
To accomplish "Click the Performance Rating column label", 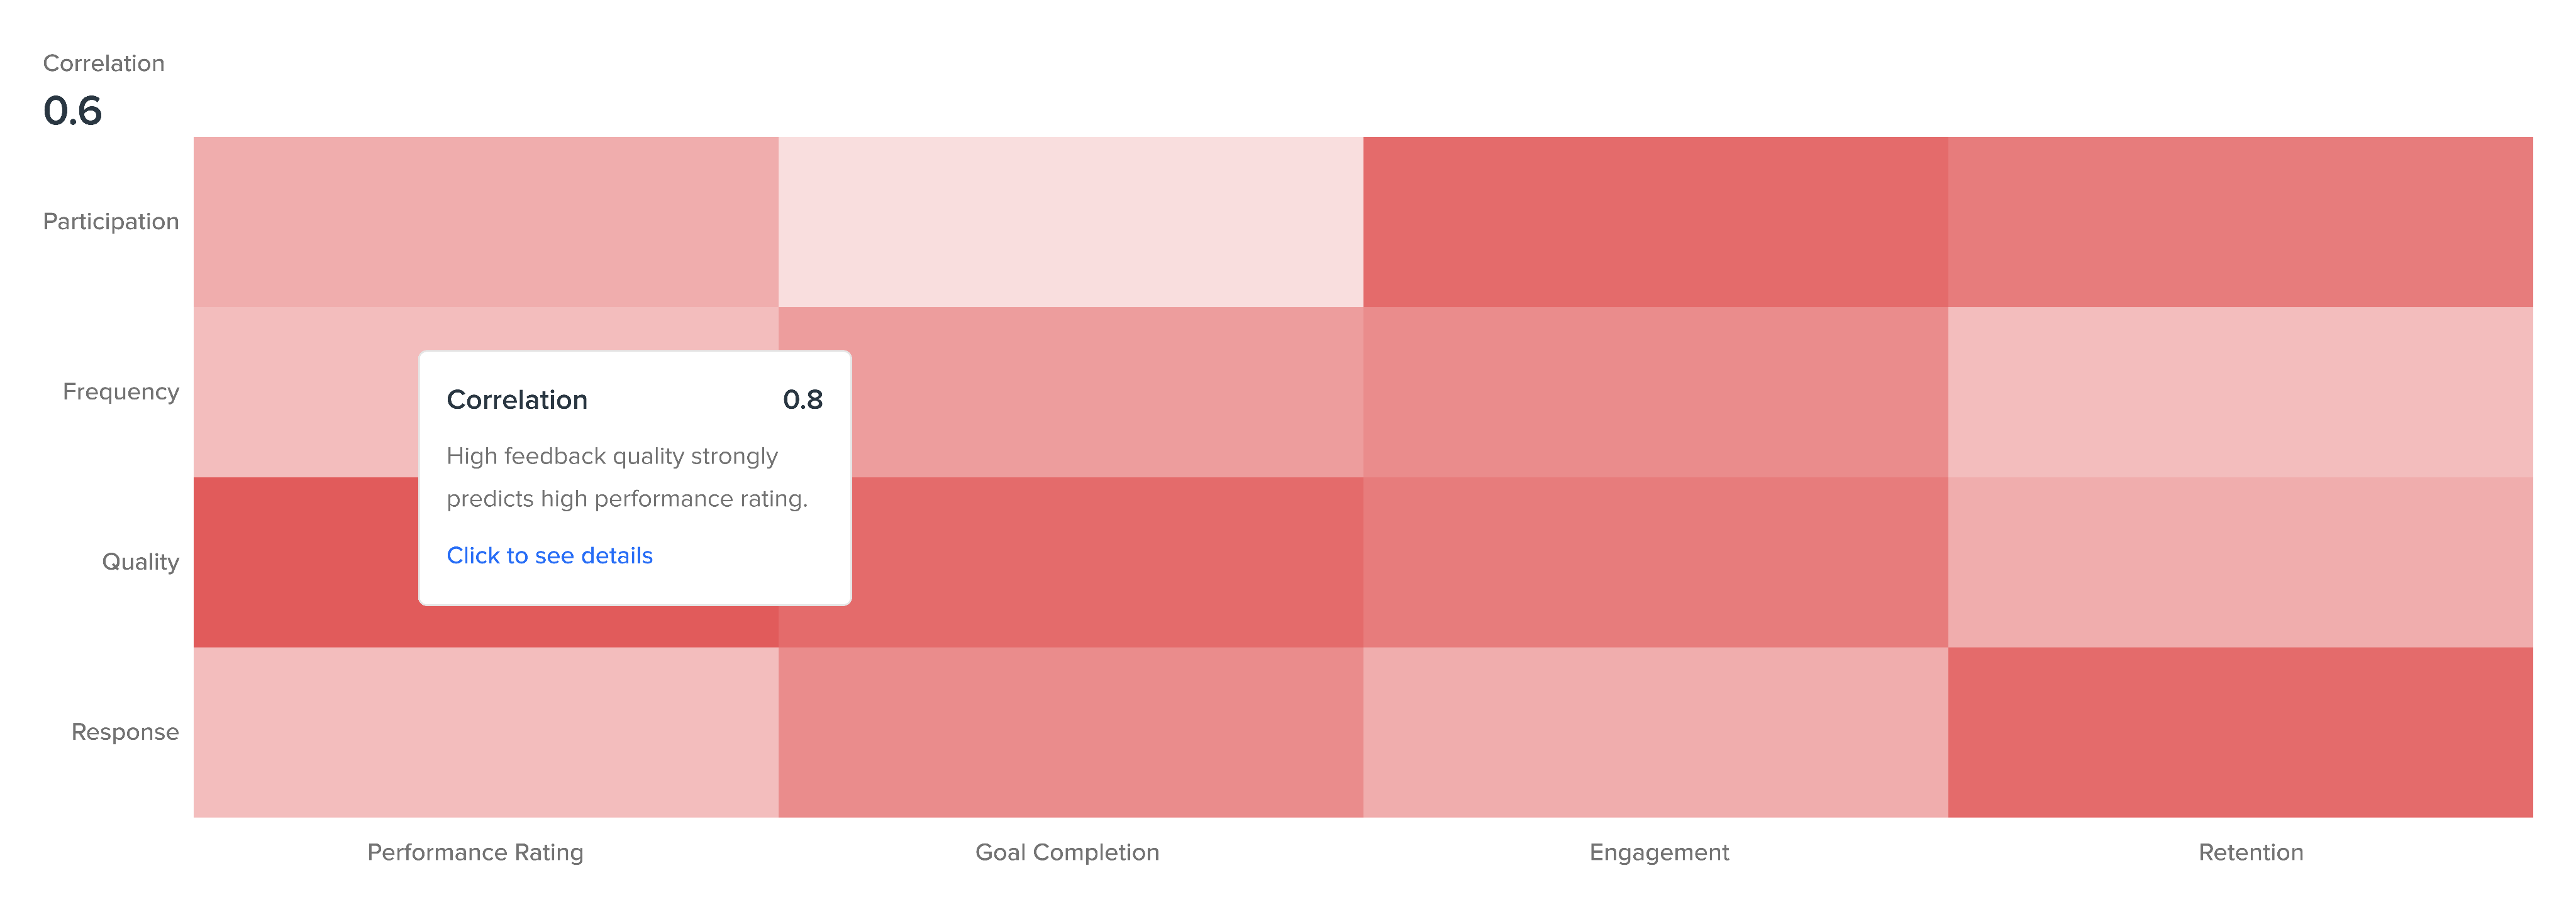I will tap(475, 852).
